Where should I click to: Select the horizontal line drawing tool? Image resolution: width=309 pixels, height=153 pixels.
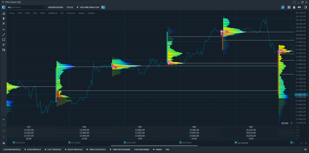[4, 30]
